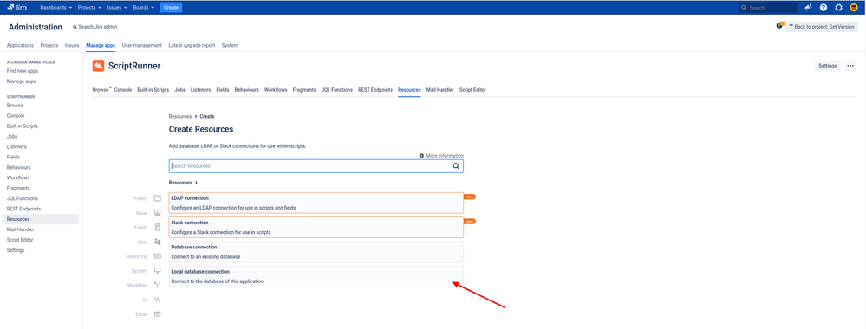Open the REST Endpoints tab
866x329 pixels.
pyautogui.click(x=375, y=89)
